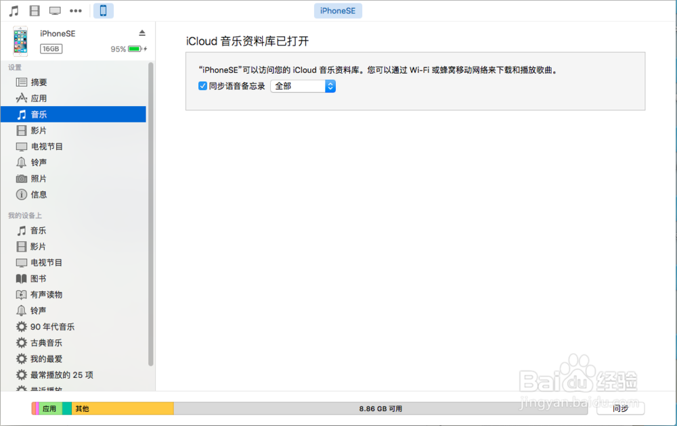Screen dimensions: 677x426
Task: Open the 全部 voice memos dropdown
Action: (303, 87)
